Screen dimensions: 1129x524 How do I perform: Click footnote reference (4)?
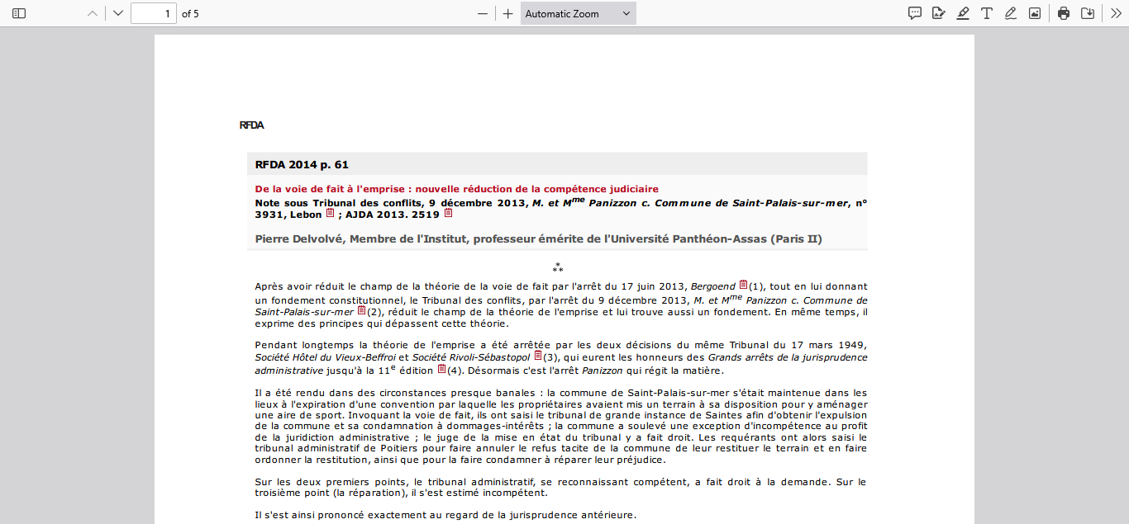click(455, 371)
